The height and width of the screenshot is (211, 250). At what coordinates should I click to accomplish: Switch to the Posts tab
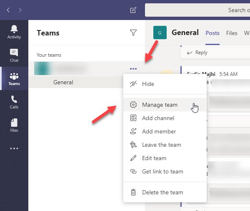point(212,33)
